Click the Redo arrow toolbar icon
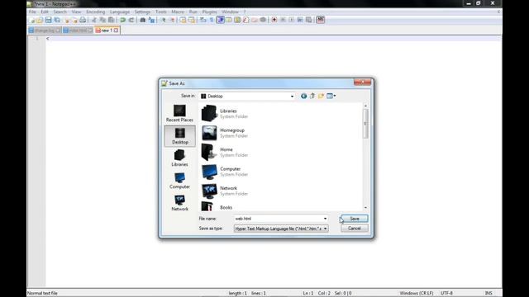 pos(131,20)
